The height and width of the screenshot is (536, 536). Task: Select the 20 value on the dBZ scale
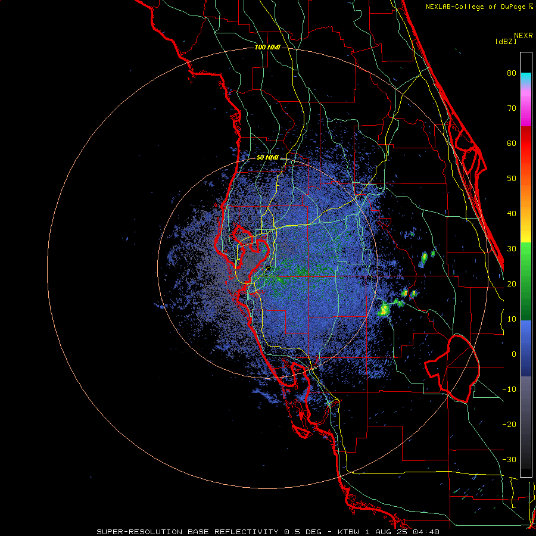pyautogui.click(x=512, y=283)
